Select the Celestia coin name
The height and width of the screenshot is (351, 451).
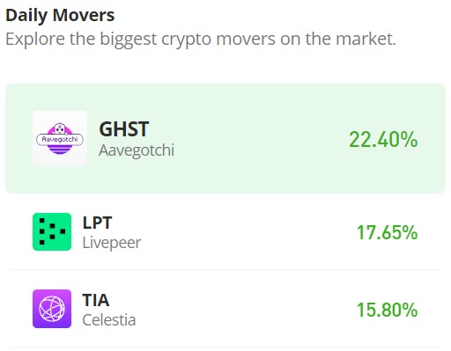click(x=109, y=319)
